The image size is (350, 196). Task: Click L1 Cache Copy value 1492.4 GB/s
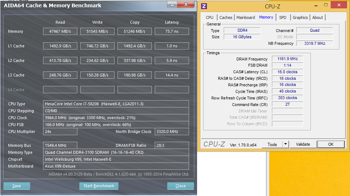coord(135,46)
